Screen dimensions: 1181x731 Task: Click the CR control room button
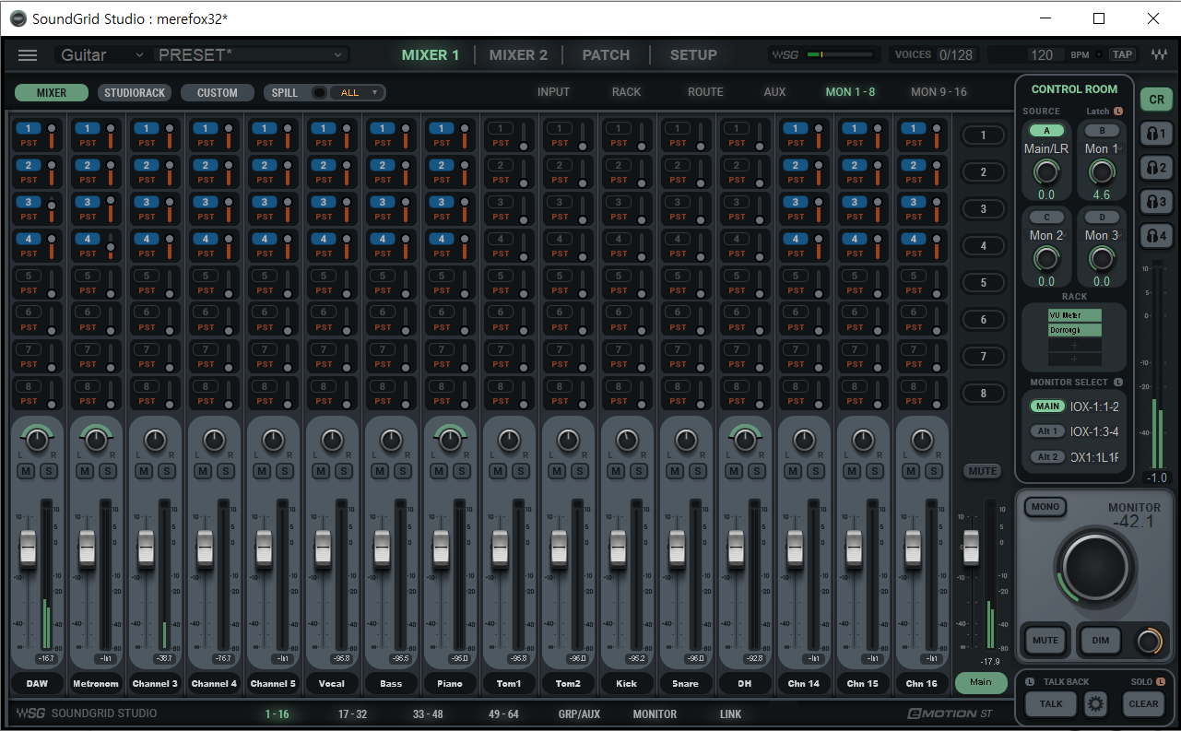(1156, 100)
